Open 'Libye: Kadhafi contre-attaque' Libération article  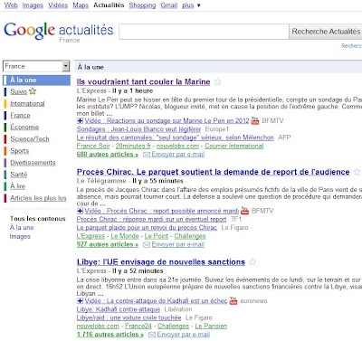[x=119, y=309]
